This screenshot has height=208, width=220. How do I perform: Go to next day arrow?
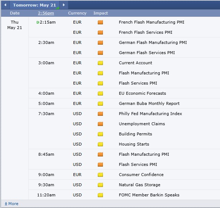click(64, 5)
